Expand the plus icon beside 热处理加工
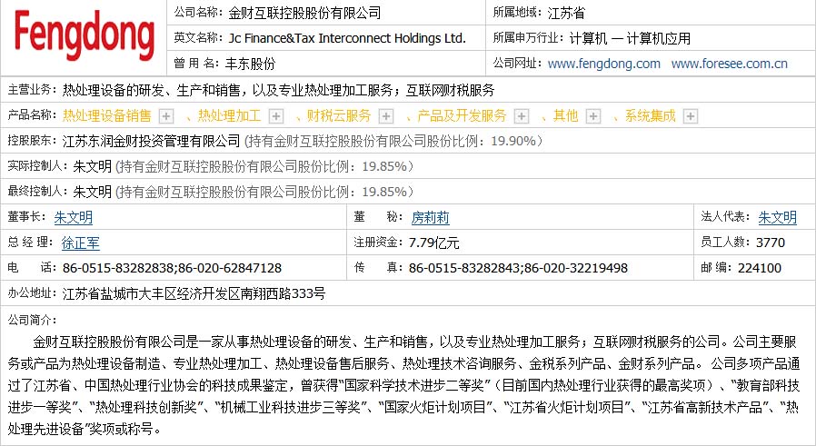816x446 pixels. click(x=276, y=116)
